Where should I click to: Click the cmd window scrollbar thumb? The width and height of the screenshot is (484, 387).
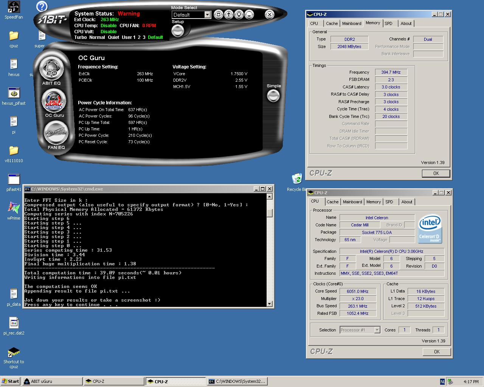[x=270, y=213]
